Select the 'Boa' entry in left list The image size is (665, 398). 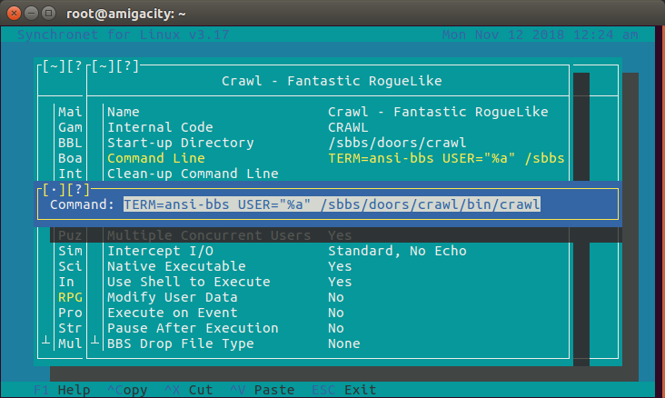pyautogui.click(x=70, y=158)
